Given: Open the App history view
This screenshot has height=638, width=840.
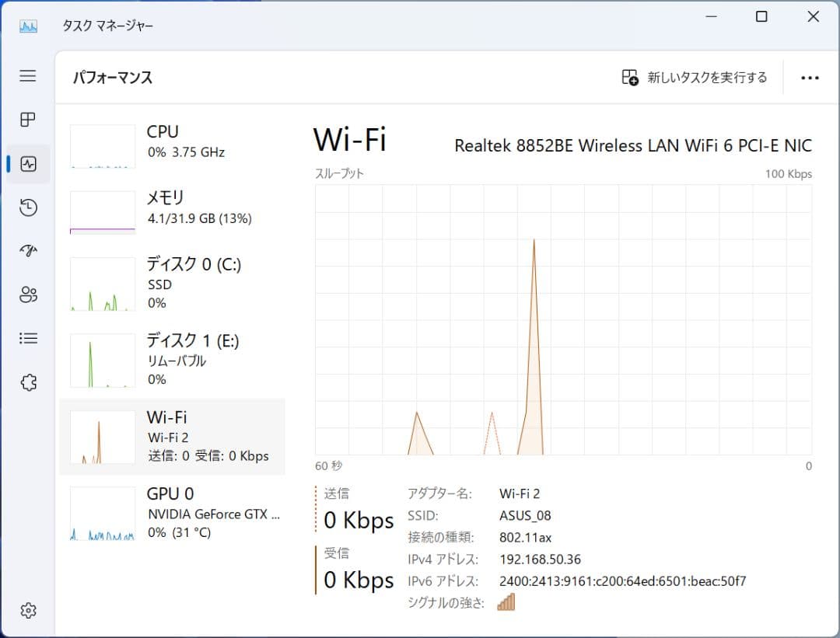Looking at the screenshot, I should [27, 207].
